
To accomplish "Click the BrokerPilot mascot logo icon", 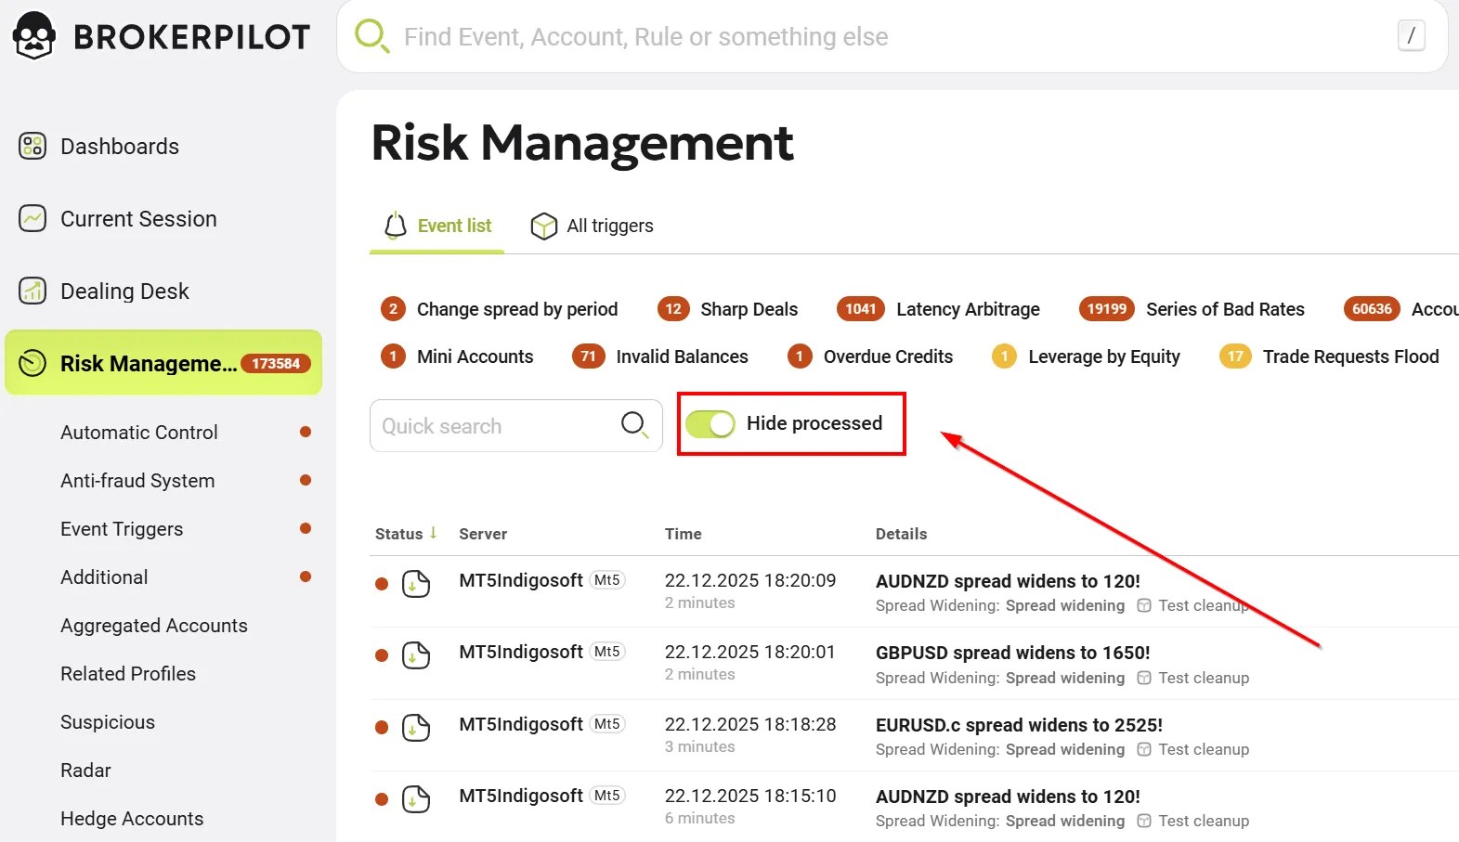I will [x=34, y=36].
